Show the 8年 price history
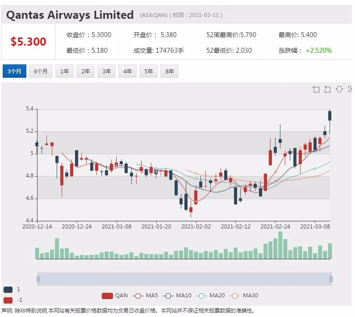355x317 pixels. 169,71
